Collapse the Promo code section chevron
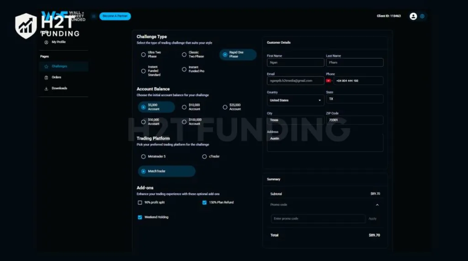This screenshot has width=468, height=261. 377,205
